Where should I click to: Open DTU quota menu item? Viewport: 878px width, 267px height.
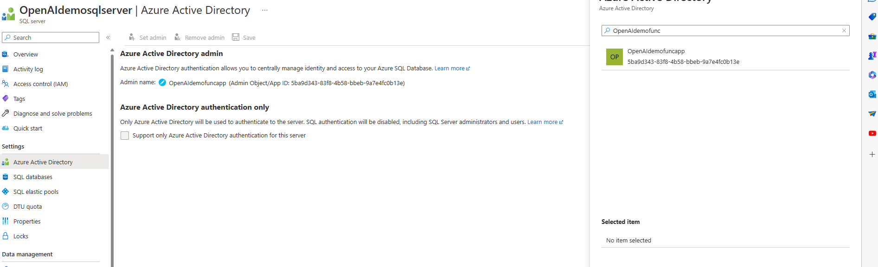(27, 206)
